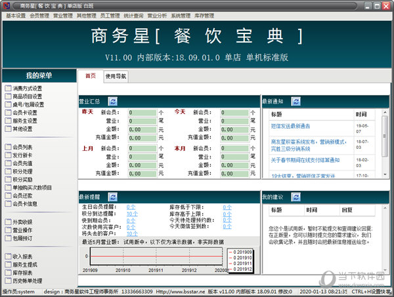Click icon beside 收入报表

[9, 256]
